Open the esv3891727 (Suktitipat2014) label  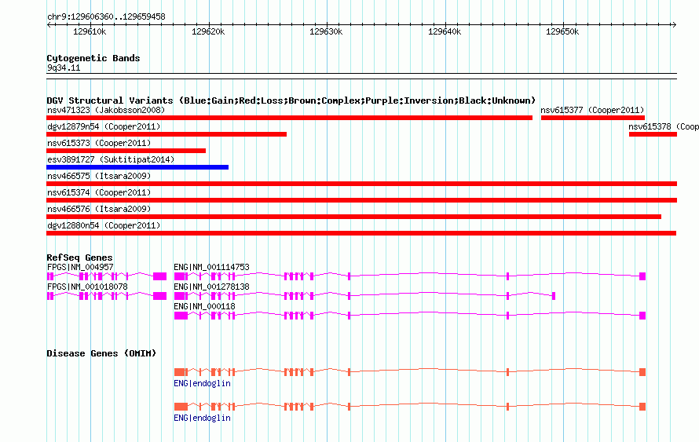(x=111, y=159)
